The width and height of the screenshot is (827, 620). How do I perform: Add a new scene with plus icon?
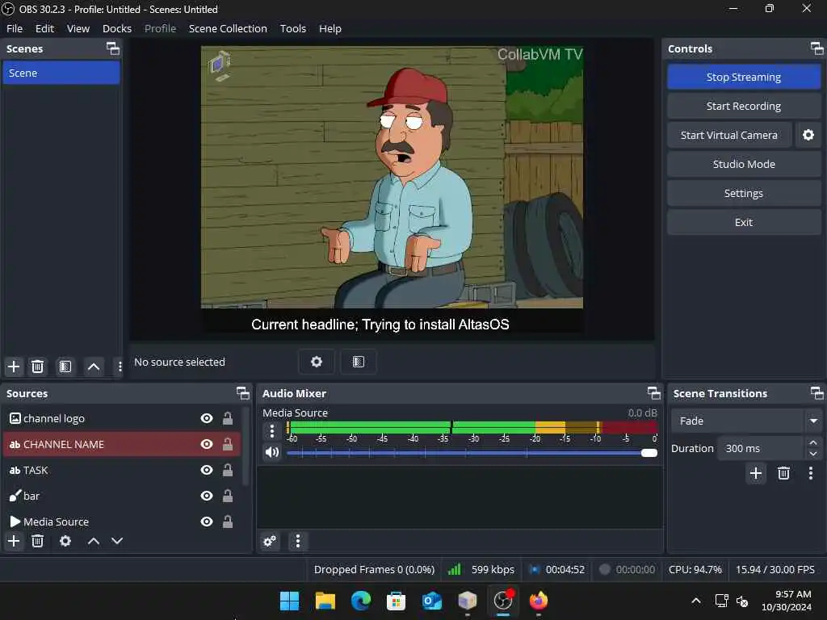click(x=14, y=367)
